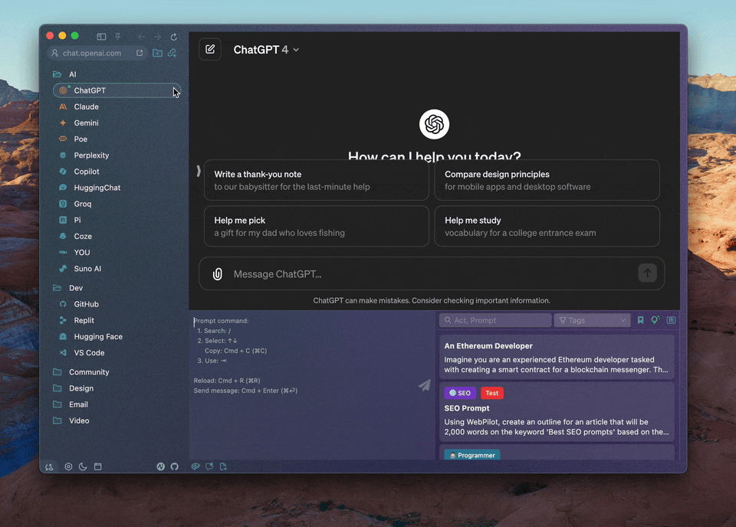The height and width of the screenshot is (527, 736).
Task: Select the 'SEO Prompt' card
Action: pyautogui.click(x=557, y=411)
